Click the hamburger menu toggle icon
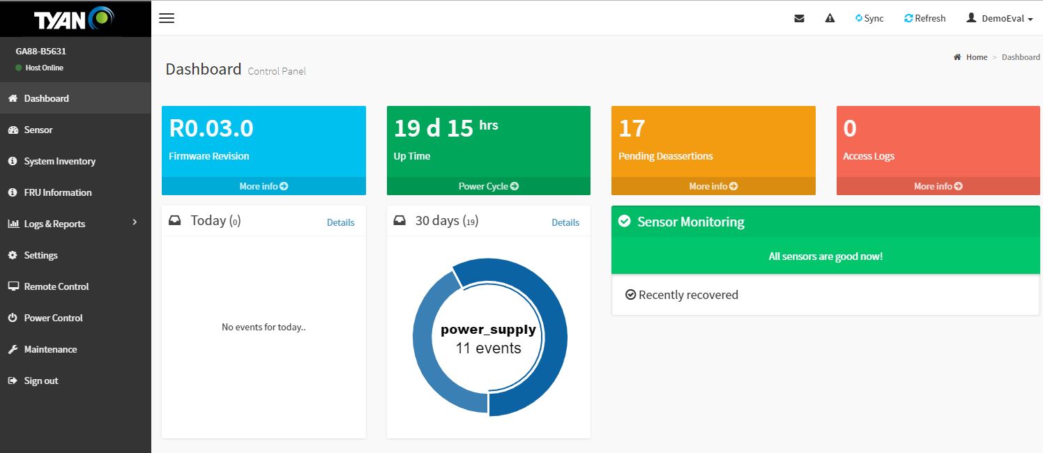This screenshot has height=453, width=1043. click(x=166, y=18)
